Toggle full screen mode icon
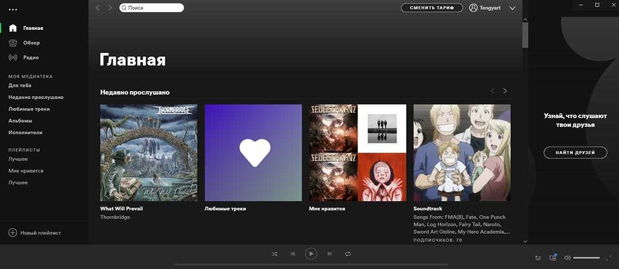Viewport: 619px width, 269px height. [609, 258]
